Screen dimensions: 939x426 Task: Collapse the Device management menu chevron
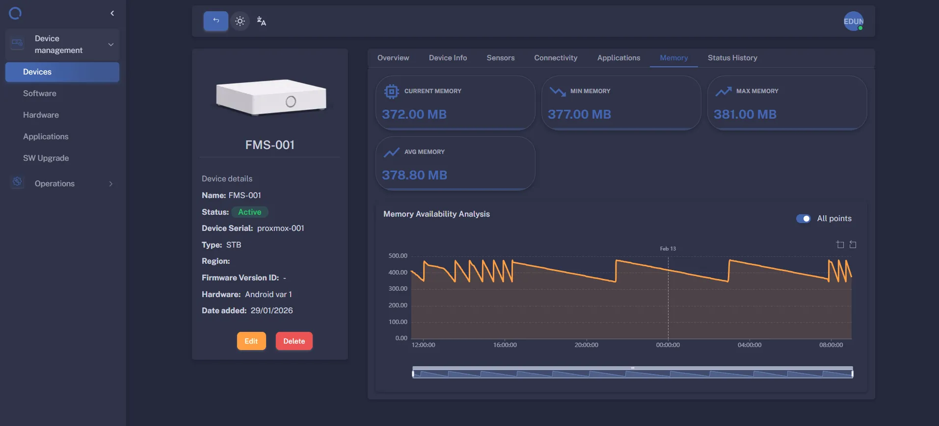click(111, 45)
